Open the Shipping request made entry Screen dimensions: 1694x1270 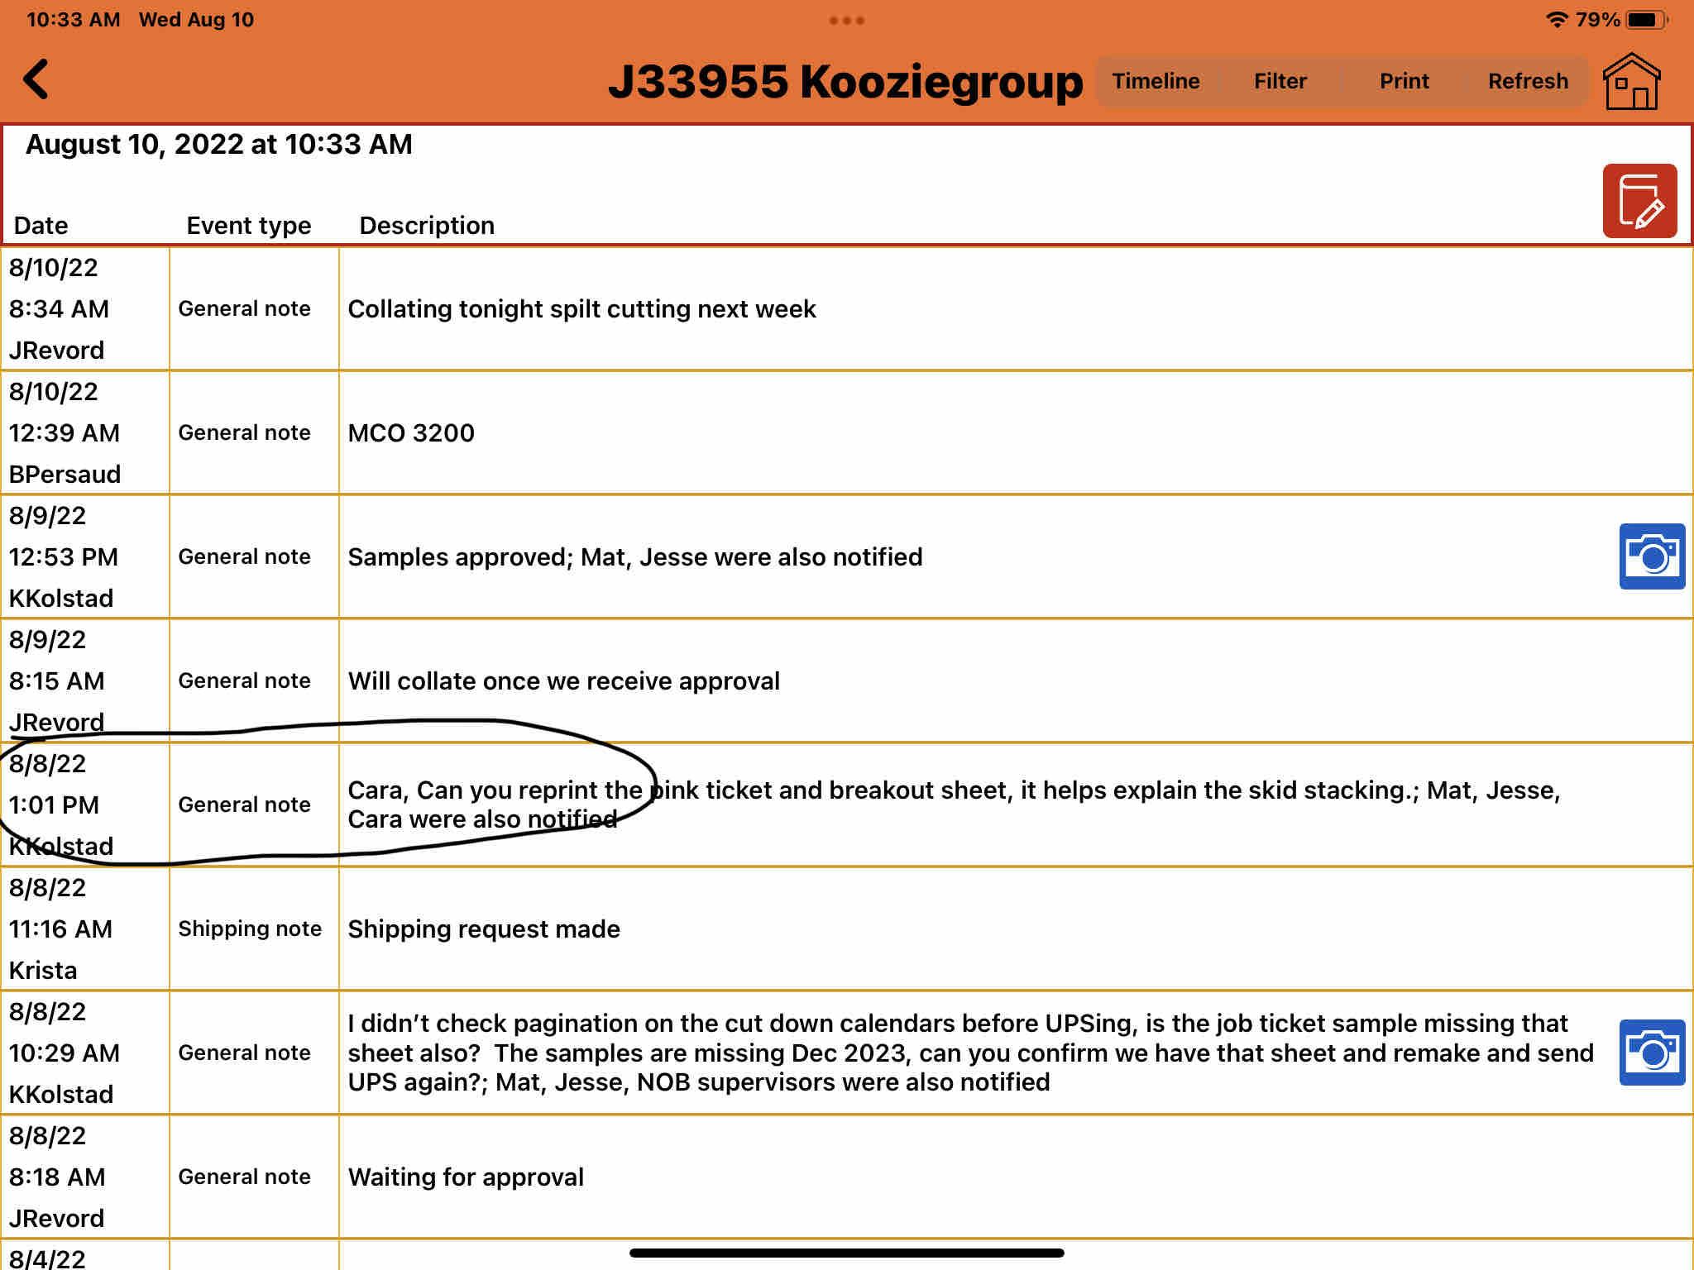tap(484, 929)
